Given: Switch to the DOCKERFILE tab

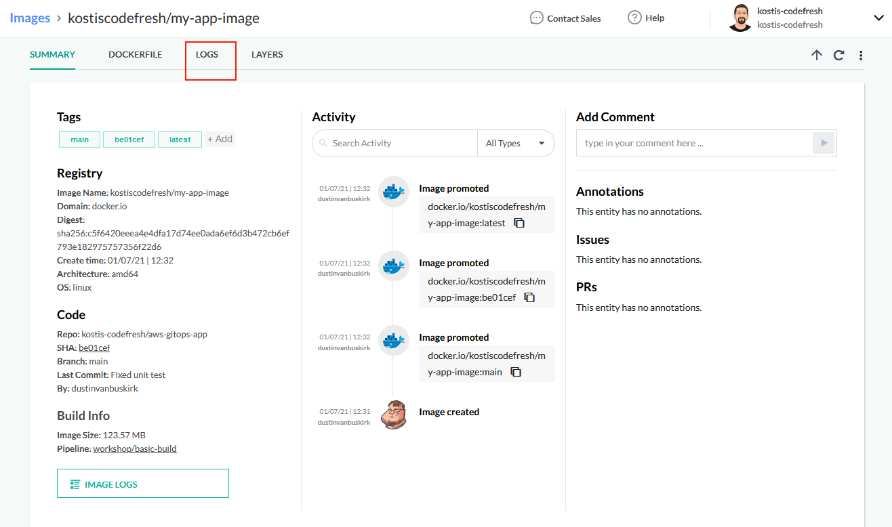Looking at the screenshot, I should click(136, 54).
